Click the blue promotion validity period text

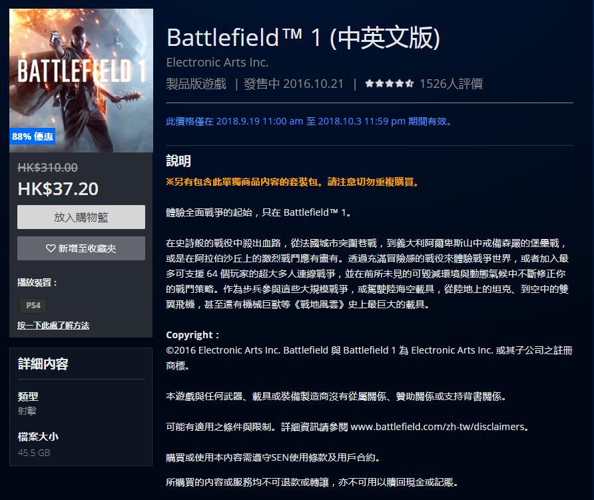click(x=310, y=122)
